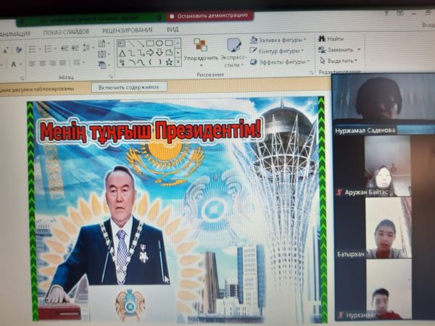
Task: Click the Заливка фигуры paint bucket icon
Action: 254,40
